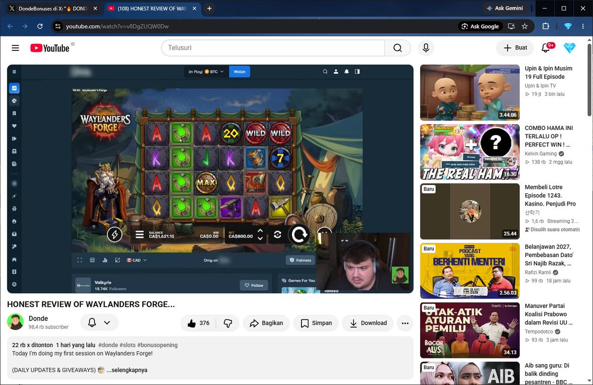Open Kelvin Gaming channel name
The width and height of the screenshot is (593, 385).
tap(542, 154)
